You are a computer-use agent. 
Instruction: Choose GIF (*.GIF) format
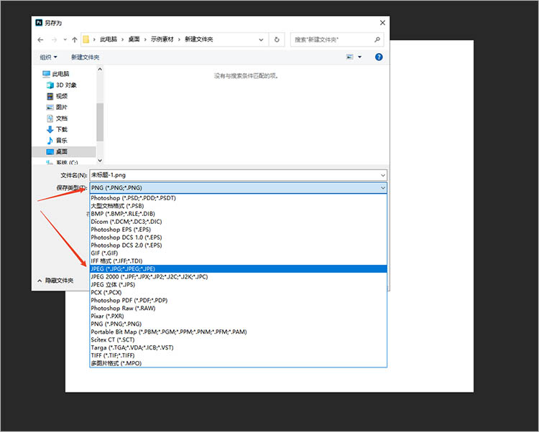click(x=238, y=253)
